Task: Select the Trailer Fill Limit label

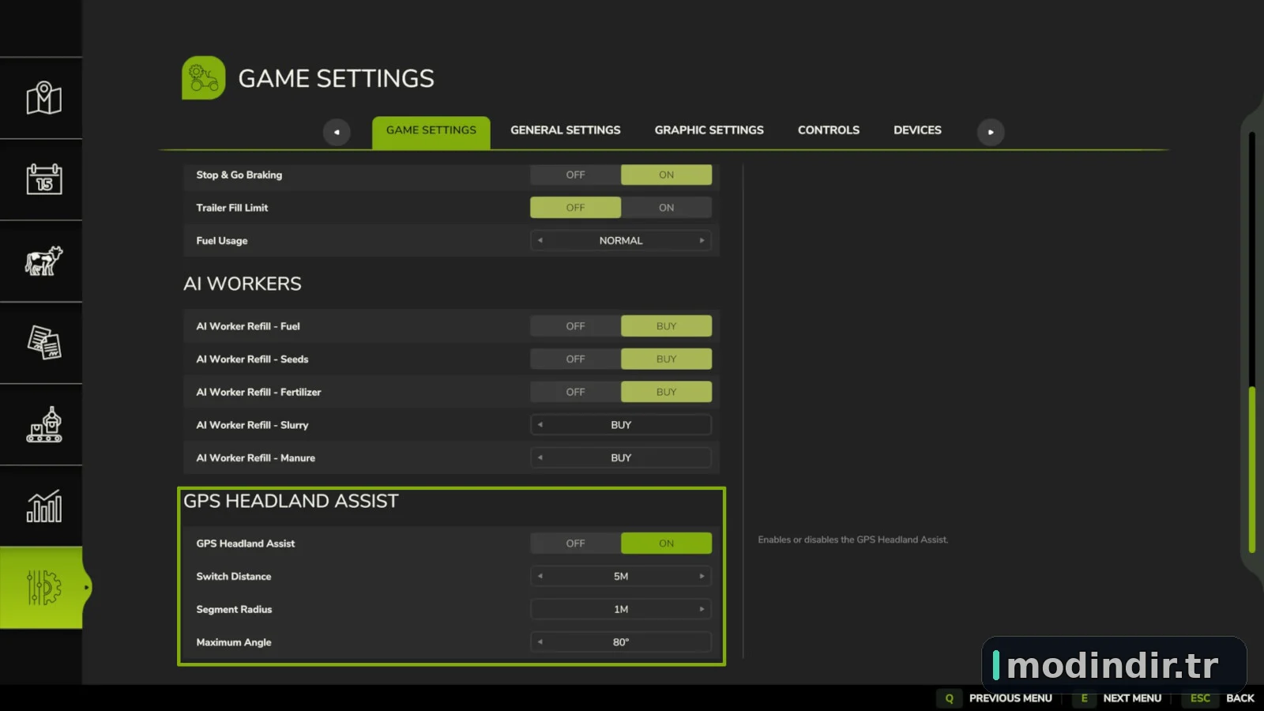Action: tap(232, 208)
